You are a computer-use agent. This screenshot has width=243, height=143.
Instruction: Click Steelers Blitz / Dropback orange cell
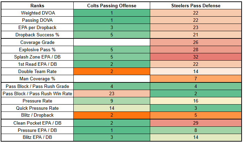coord(196,115)
